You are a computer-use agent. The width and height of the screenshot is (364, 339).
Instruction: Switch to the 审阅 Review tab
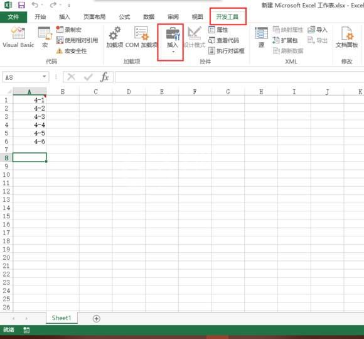point(173,17)
